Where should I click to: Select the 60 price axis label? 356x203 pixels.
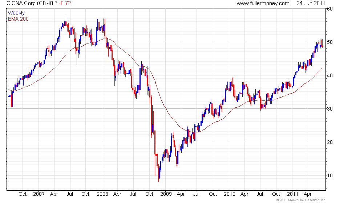pos(330,9)
